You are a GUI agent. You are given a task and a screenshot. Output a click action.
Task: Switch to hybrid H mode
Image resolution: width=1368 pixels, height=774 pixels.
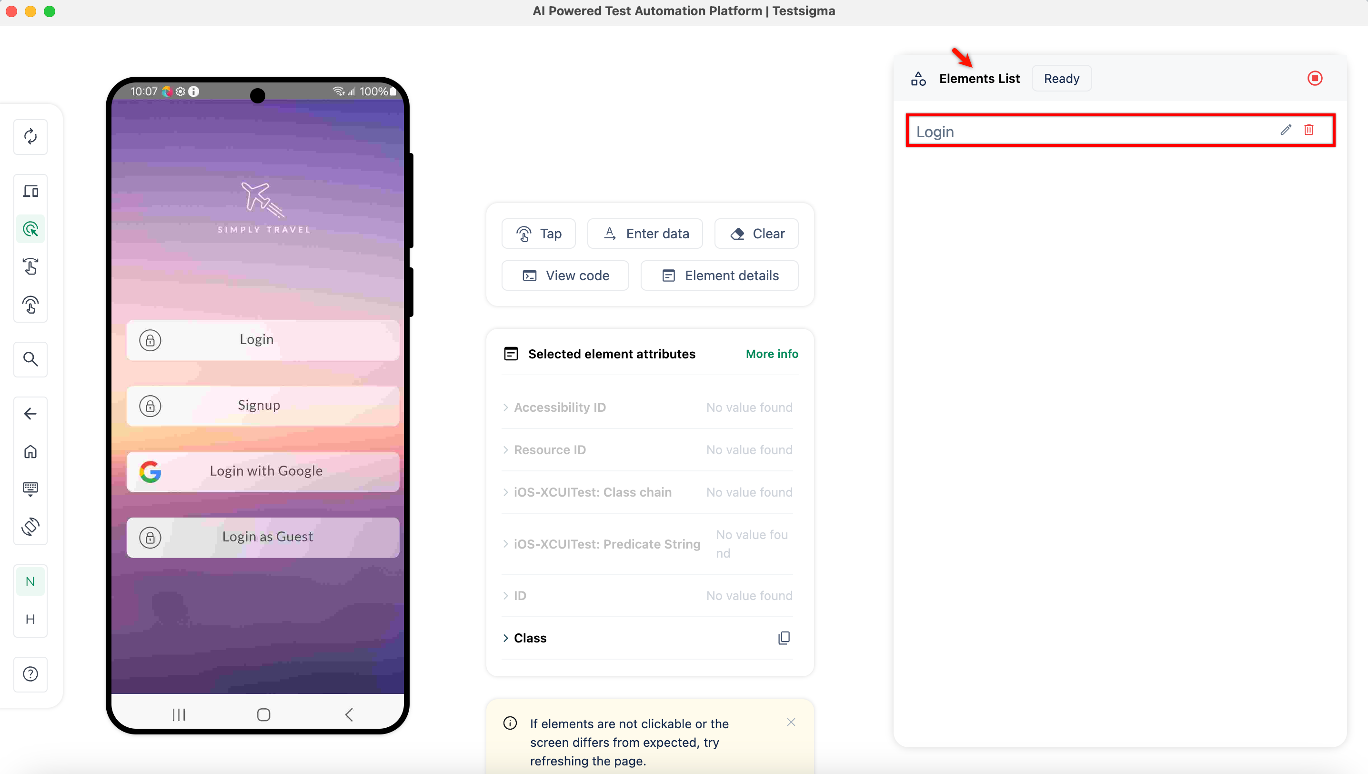point(30,619)
